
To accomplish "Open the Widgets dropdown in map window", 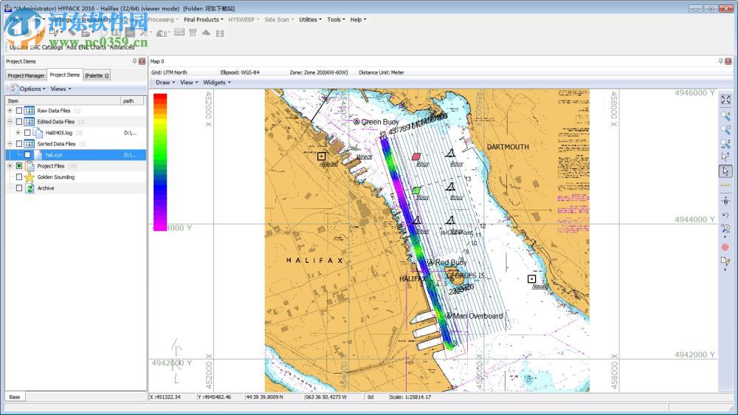I will 216,83.
